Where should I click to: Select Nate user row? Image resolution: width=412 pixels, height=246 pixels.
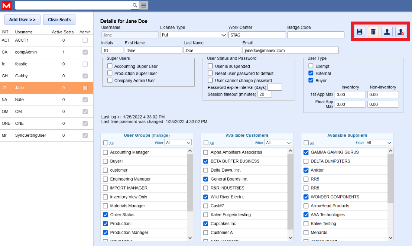(x=46, y=100)
